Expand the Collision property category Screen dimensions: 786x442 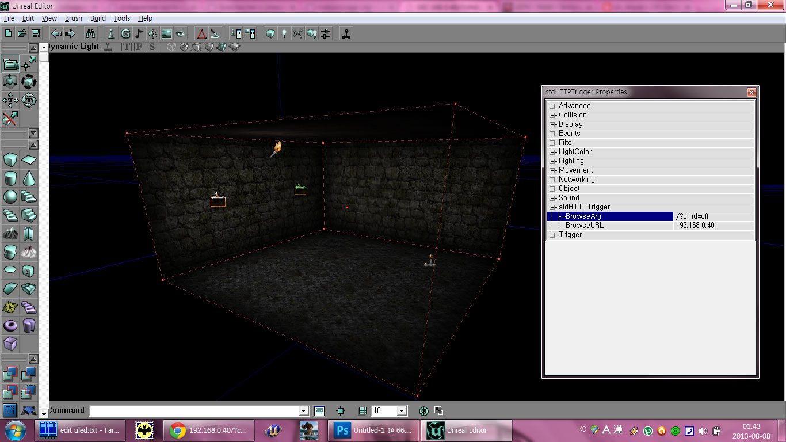[552, 115]
